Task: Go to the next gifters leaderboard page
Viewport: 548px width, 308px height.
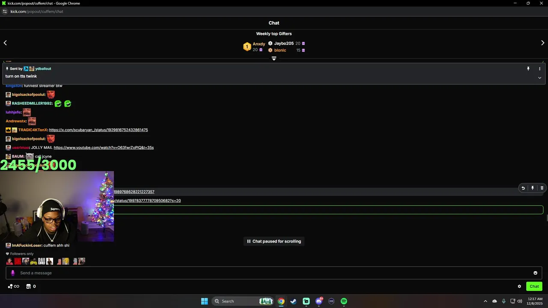Action: pyautogui.click(x=543, y=43)
